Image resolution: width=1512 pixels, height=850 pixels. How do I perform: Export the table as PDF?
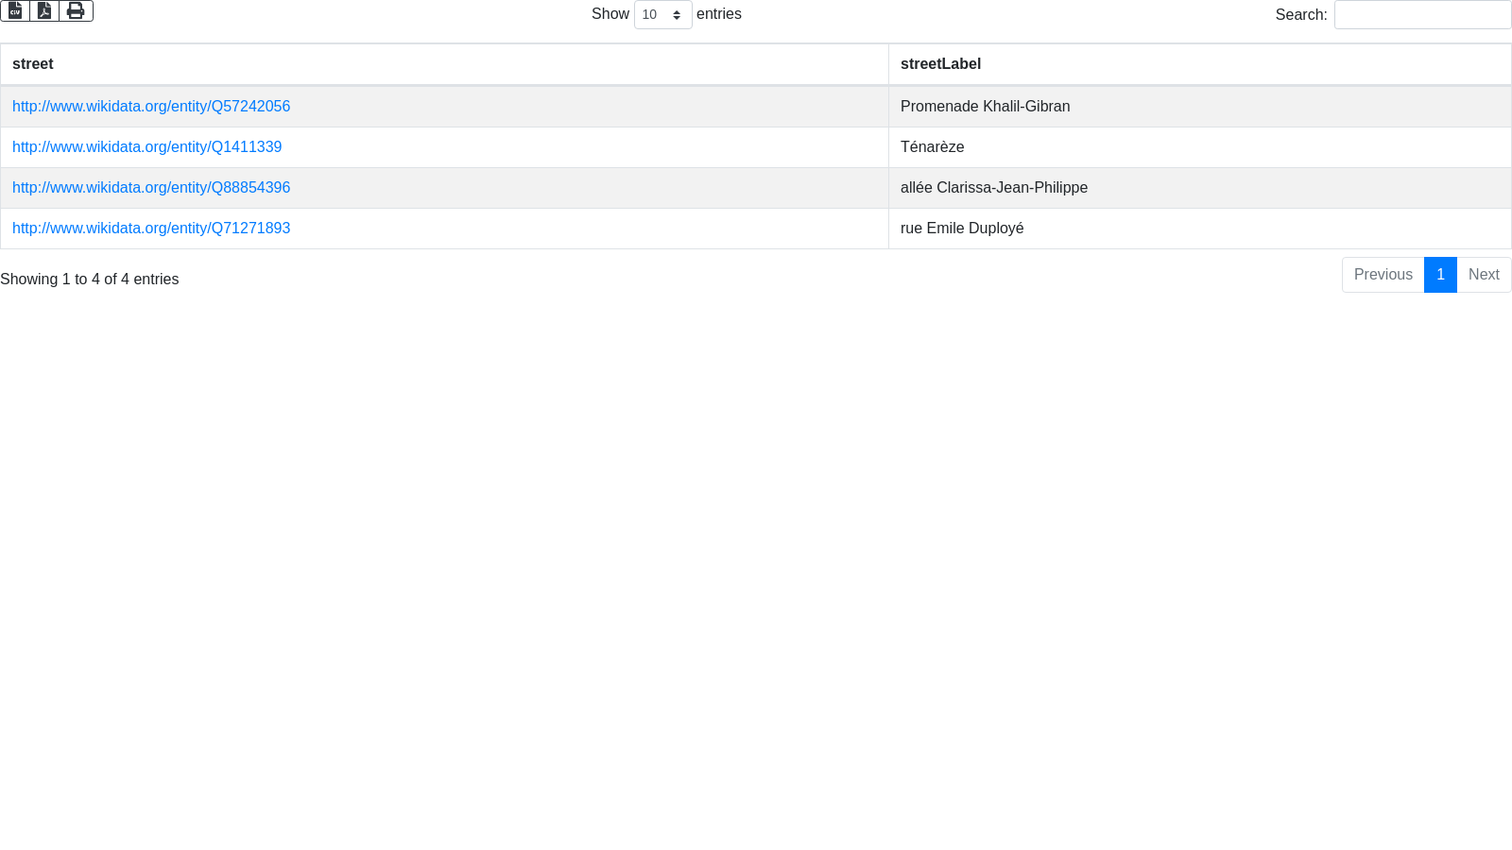(x=44, y=10)
